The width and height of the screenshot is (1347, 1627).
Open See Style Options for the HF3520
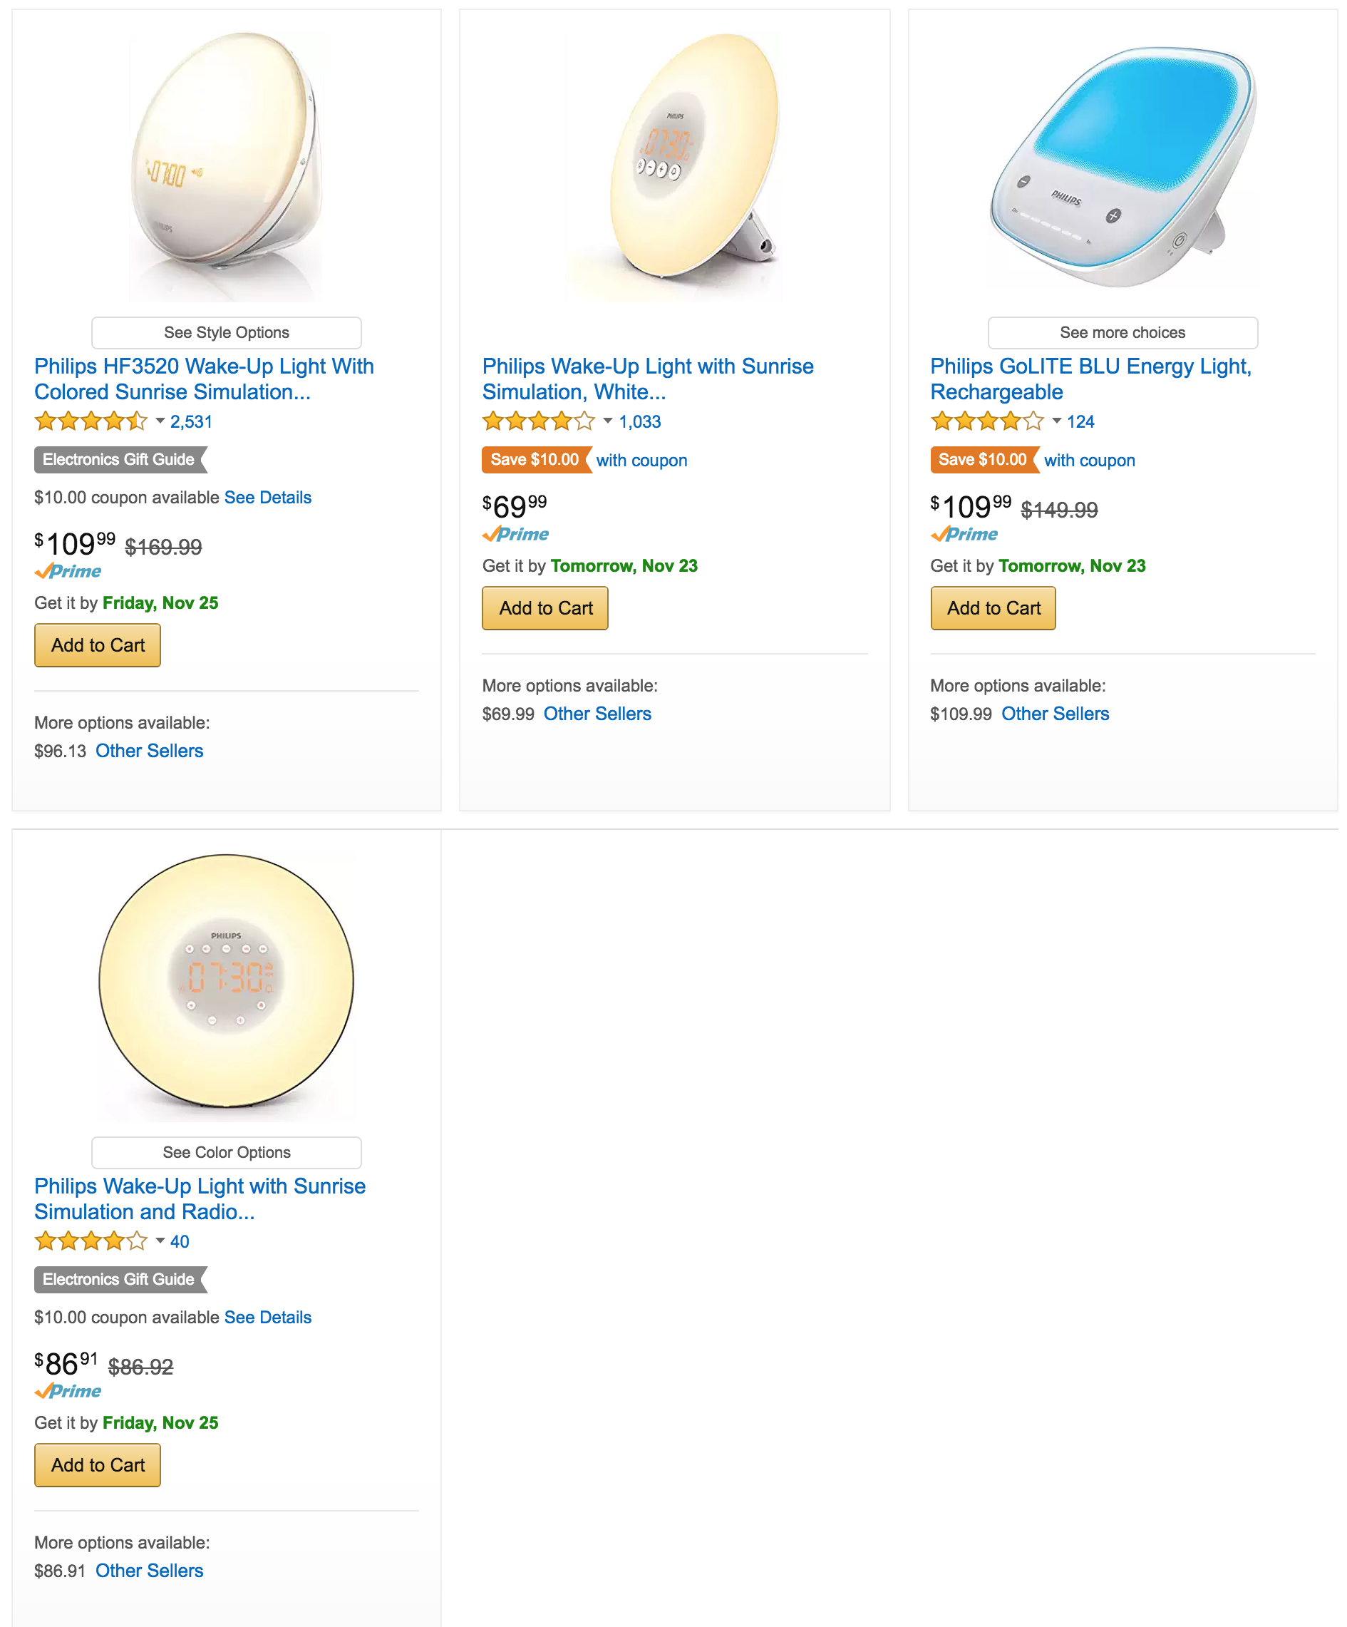click(225, 332)
